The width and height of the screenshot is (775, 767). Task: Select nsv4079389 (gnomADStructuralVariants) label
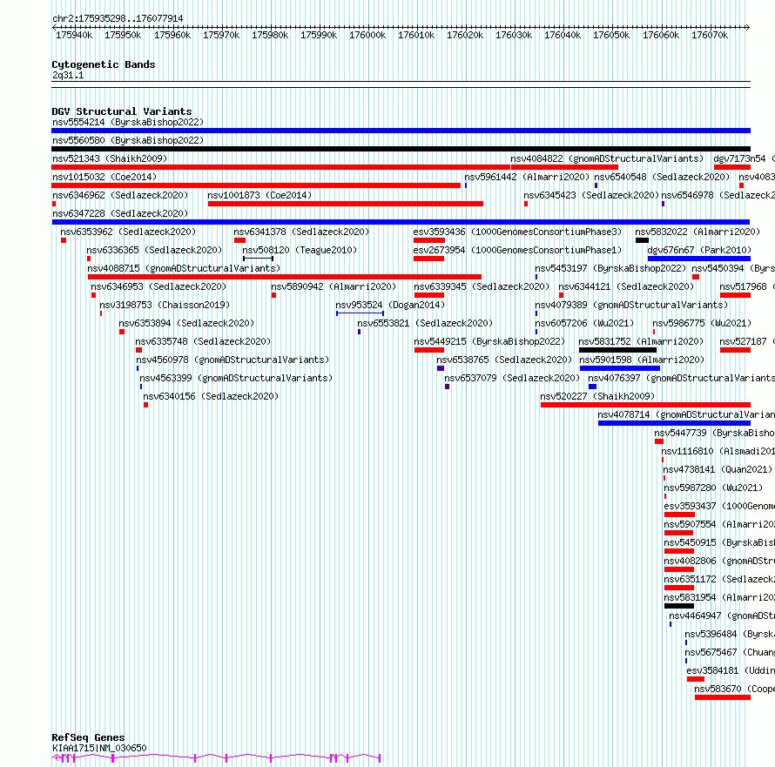click(x=631, y=305)
